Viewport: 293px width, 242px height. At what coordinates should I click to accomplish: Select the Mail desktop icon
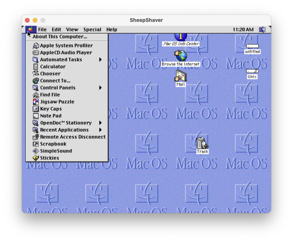[x=181, y=76]
